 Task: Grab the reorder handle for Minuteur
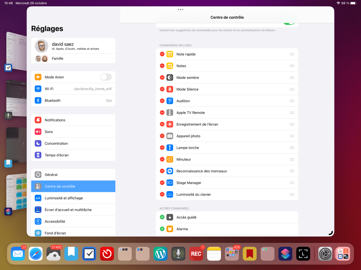(x=292, y=159)
